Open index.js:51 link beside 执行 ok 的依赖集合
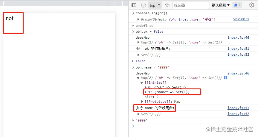 238,49
